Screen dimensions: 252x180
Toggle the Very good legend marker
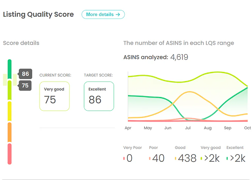pyautogui.click(x=201, y=159)
